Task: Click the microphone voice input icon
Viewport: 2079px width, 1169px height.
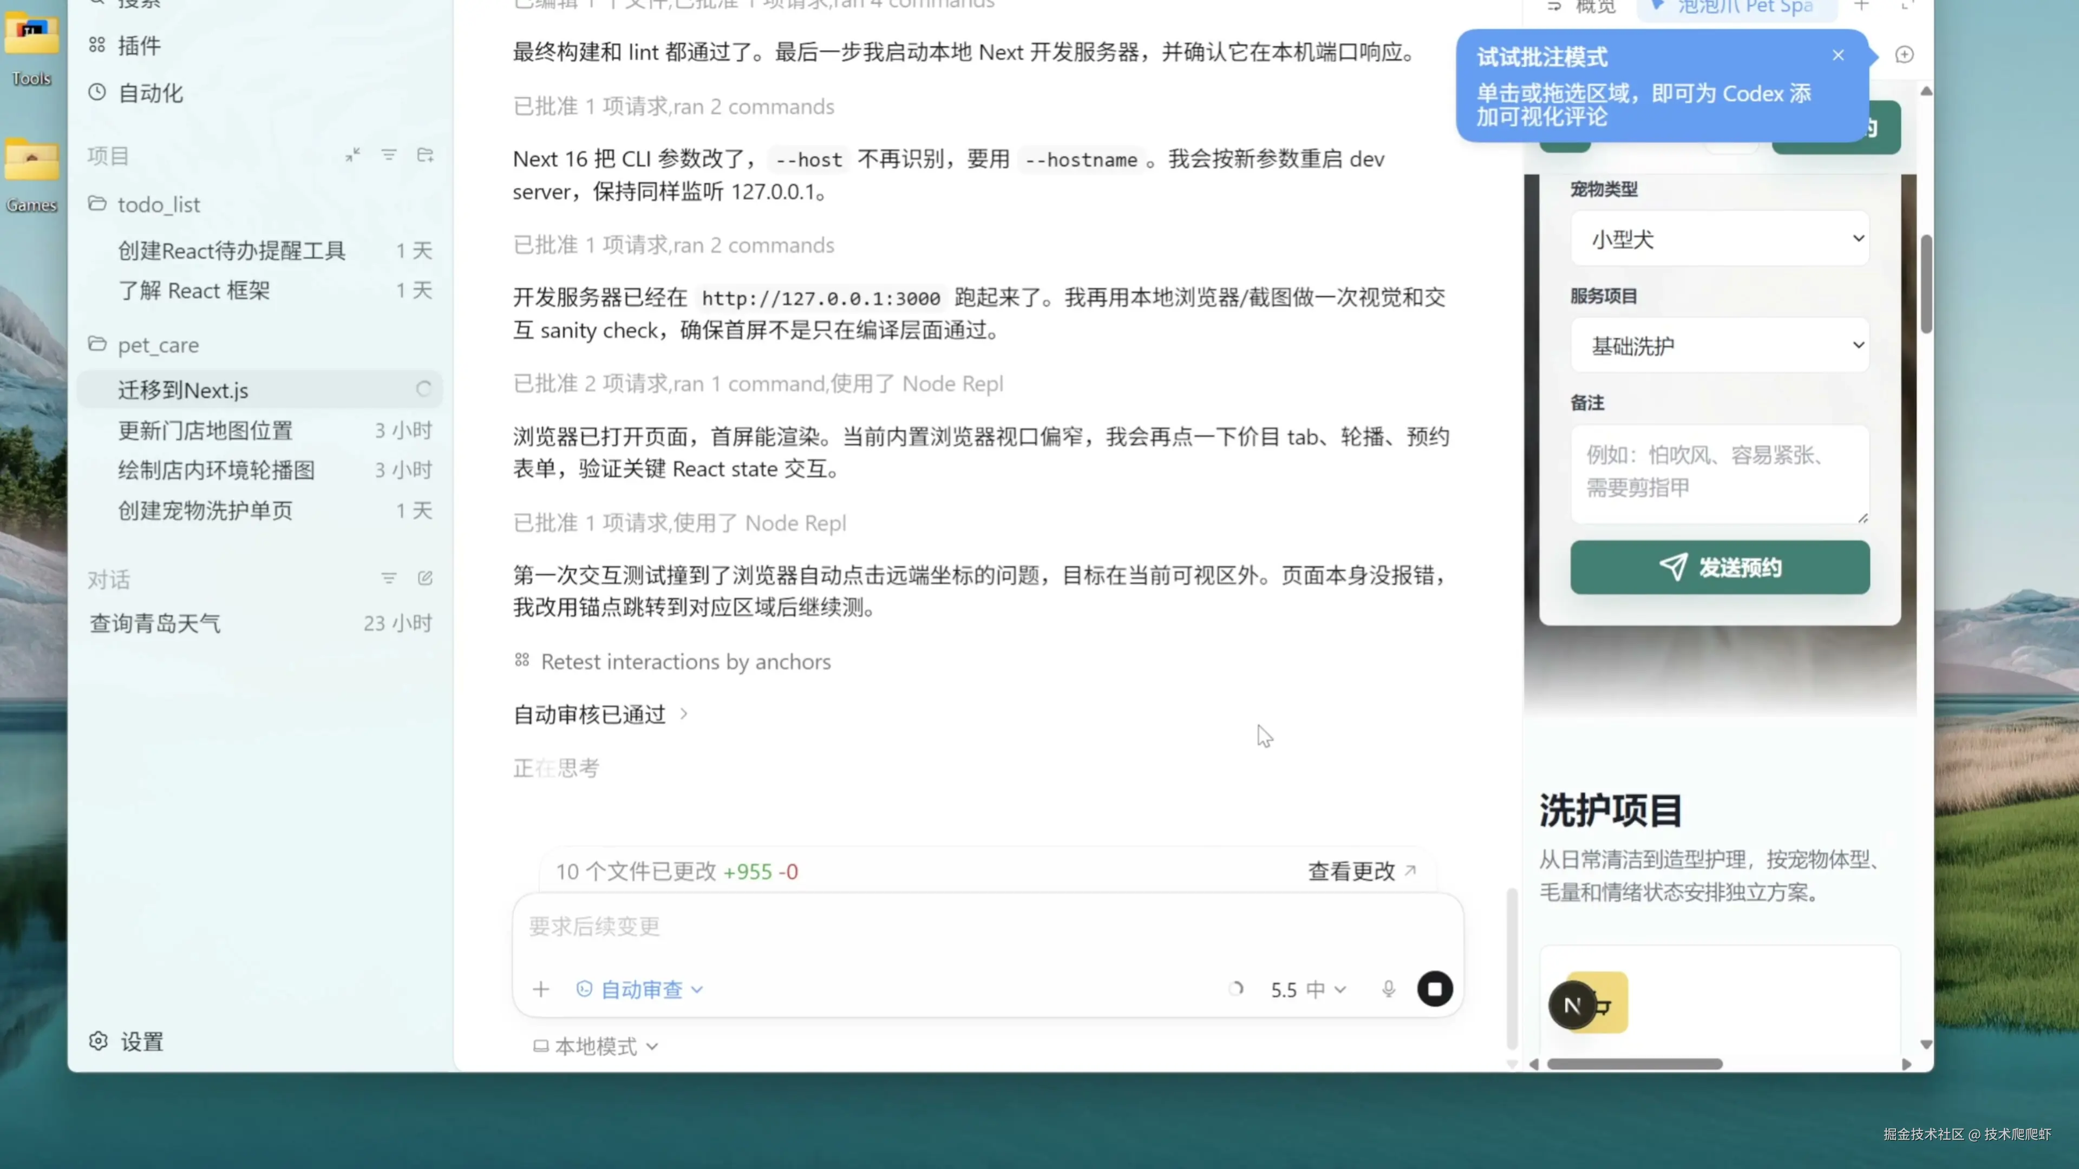Action: 1388,989
